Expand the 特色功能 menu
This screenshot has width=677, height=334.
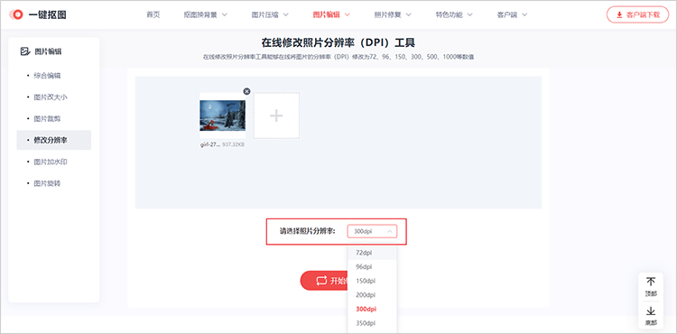[454, 14]
